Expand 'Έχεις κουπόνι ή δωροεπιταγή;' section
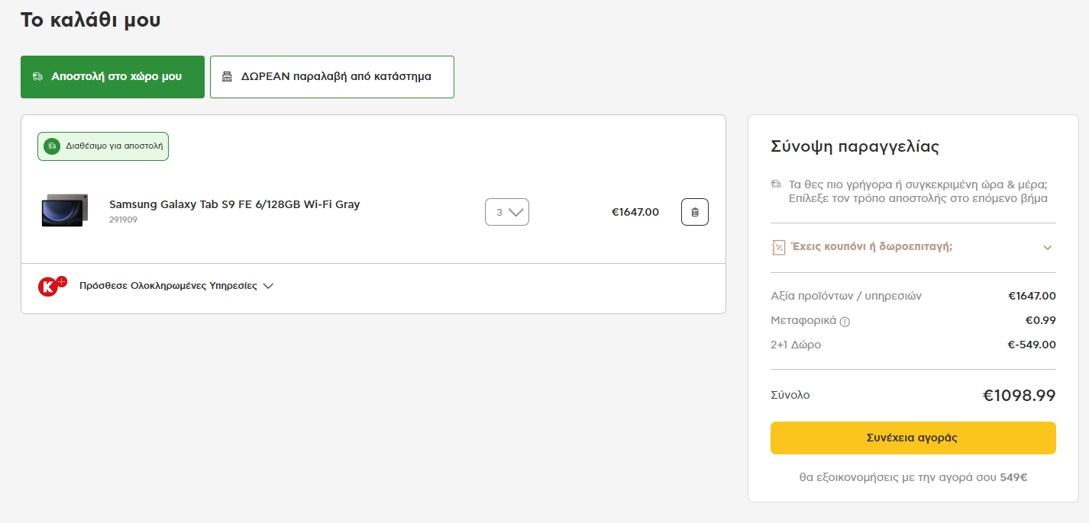Viewport: 1089px width, 523px height. tap(913, 247)
